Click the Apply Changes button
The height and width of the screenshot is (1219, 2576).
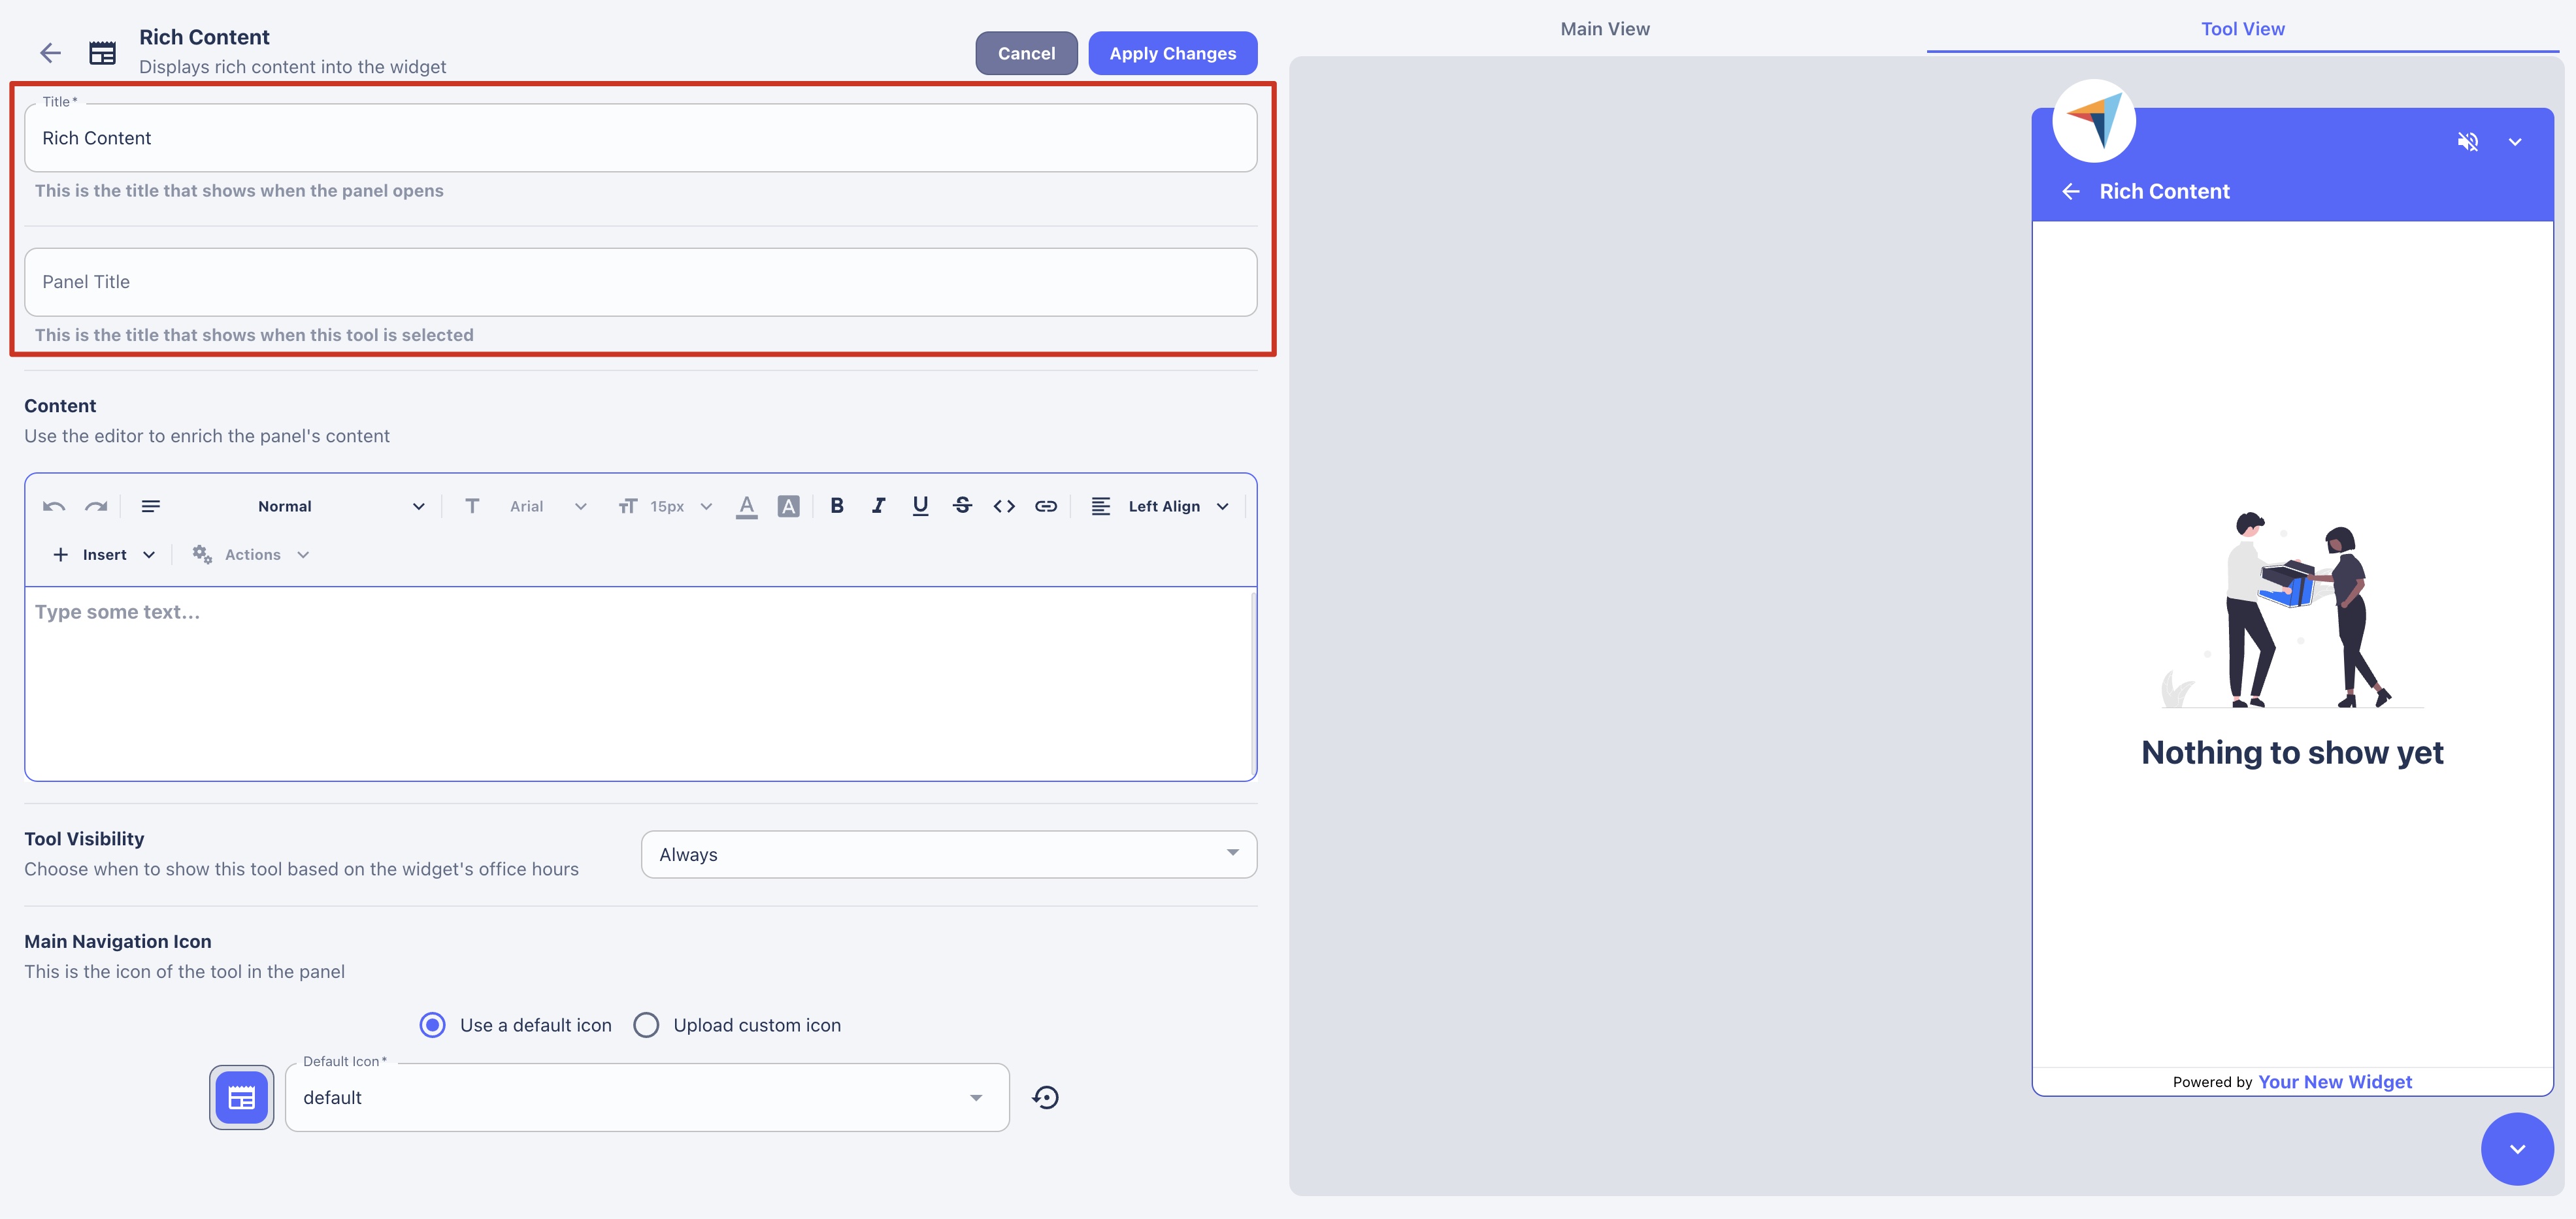pyautogui.click(x=1172, y=53)
